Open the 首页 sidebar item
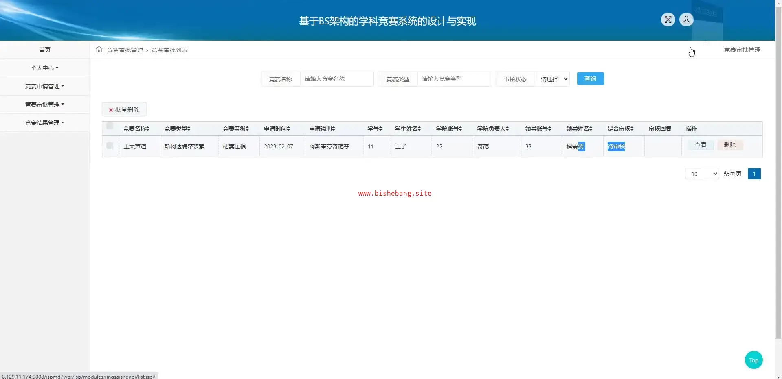Viewport: 782px width, 379px height. (x=44, y=50)
